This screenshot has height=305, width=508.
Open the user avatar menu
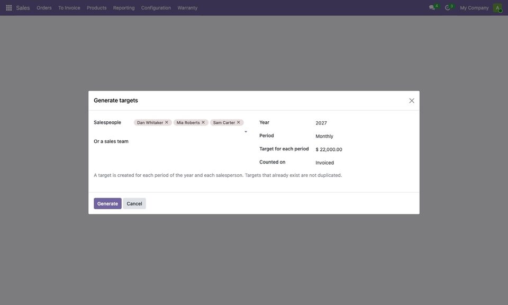tap(497, 8)
